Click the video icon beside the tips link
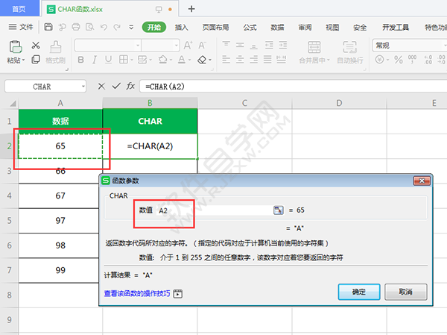Screen dimensions: 447x335 coord(178,293)
